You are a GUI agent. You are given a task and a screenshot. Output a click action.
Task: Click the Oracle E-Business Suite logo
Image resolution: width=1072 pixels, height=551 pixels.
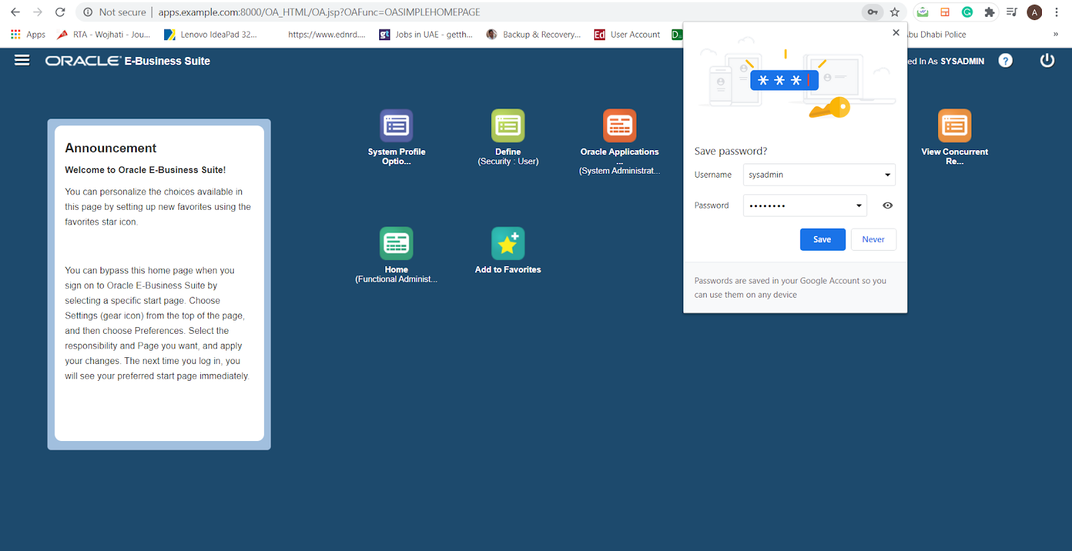pyautogui.click(x=128, y=61)
